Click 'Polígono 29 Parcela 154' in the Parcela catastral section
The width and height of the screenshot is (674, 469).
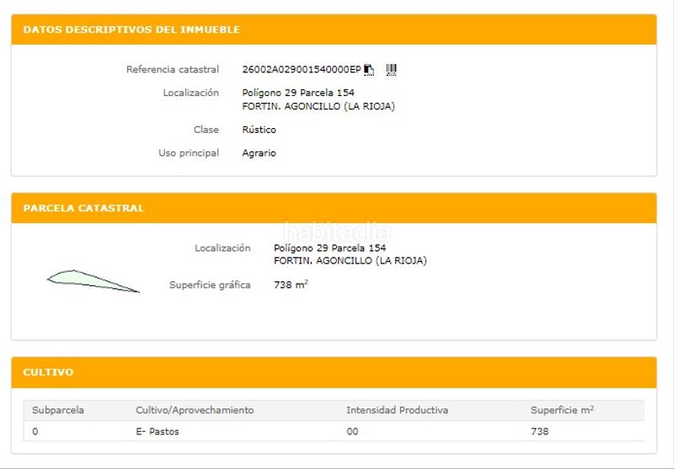click(x=329, y=248)
